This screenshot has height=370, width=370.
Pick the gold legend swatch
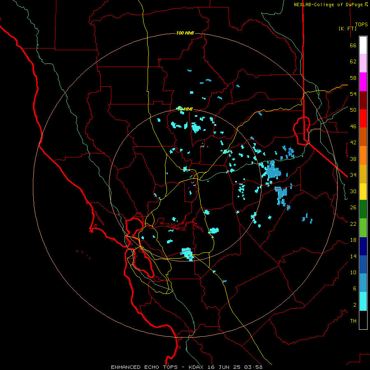(x=363, y=174)
